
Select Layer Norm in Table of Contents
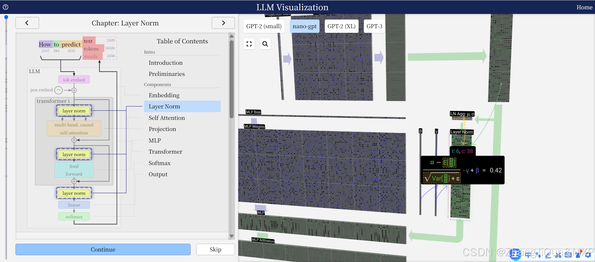(x=182, y=107)
